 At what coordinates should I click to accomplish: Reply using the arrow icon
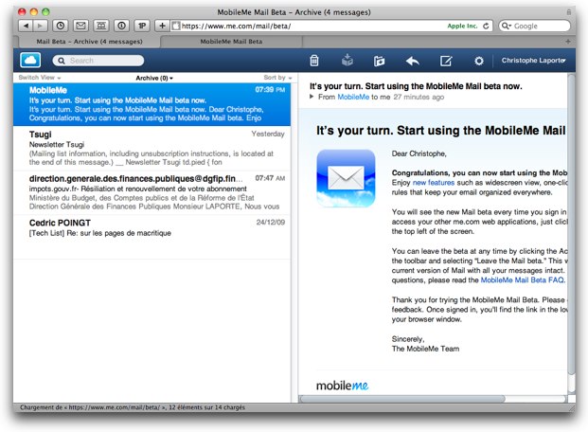413,61
